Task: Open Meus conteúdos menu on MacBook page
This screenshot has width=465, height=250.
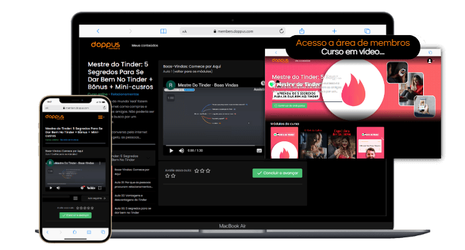Action: point(145,45)
